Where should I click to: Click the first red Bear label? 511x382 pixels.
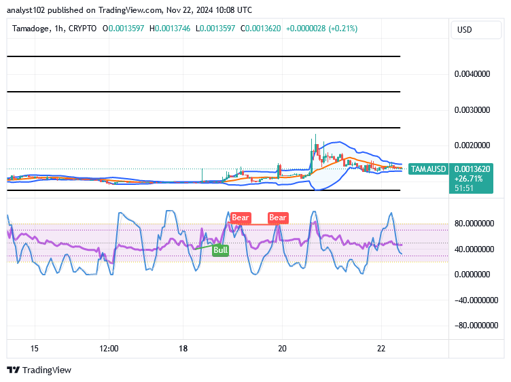241,218
